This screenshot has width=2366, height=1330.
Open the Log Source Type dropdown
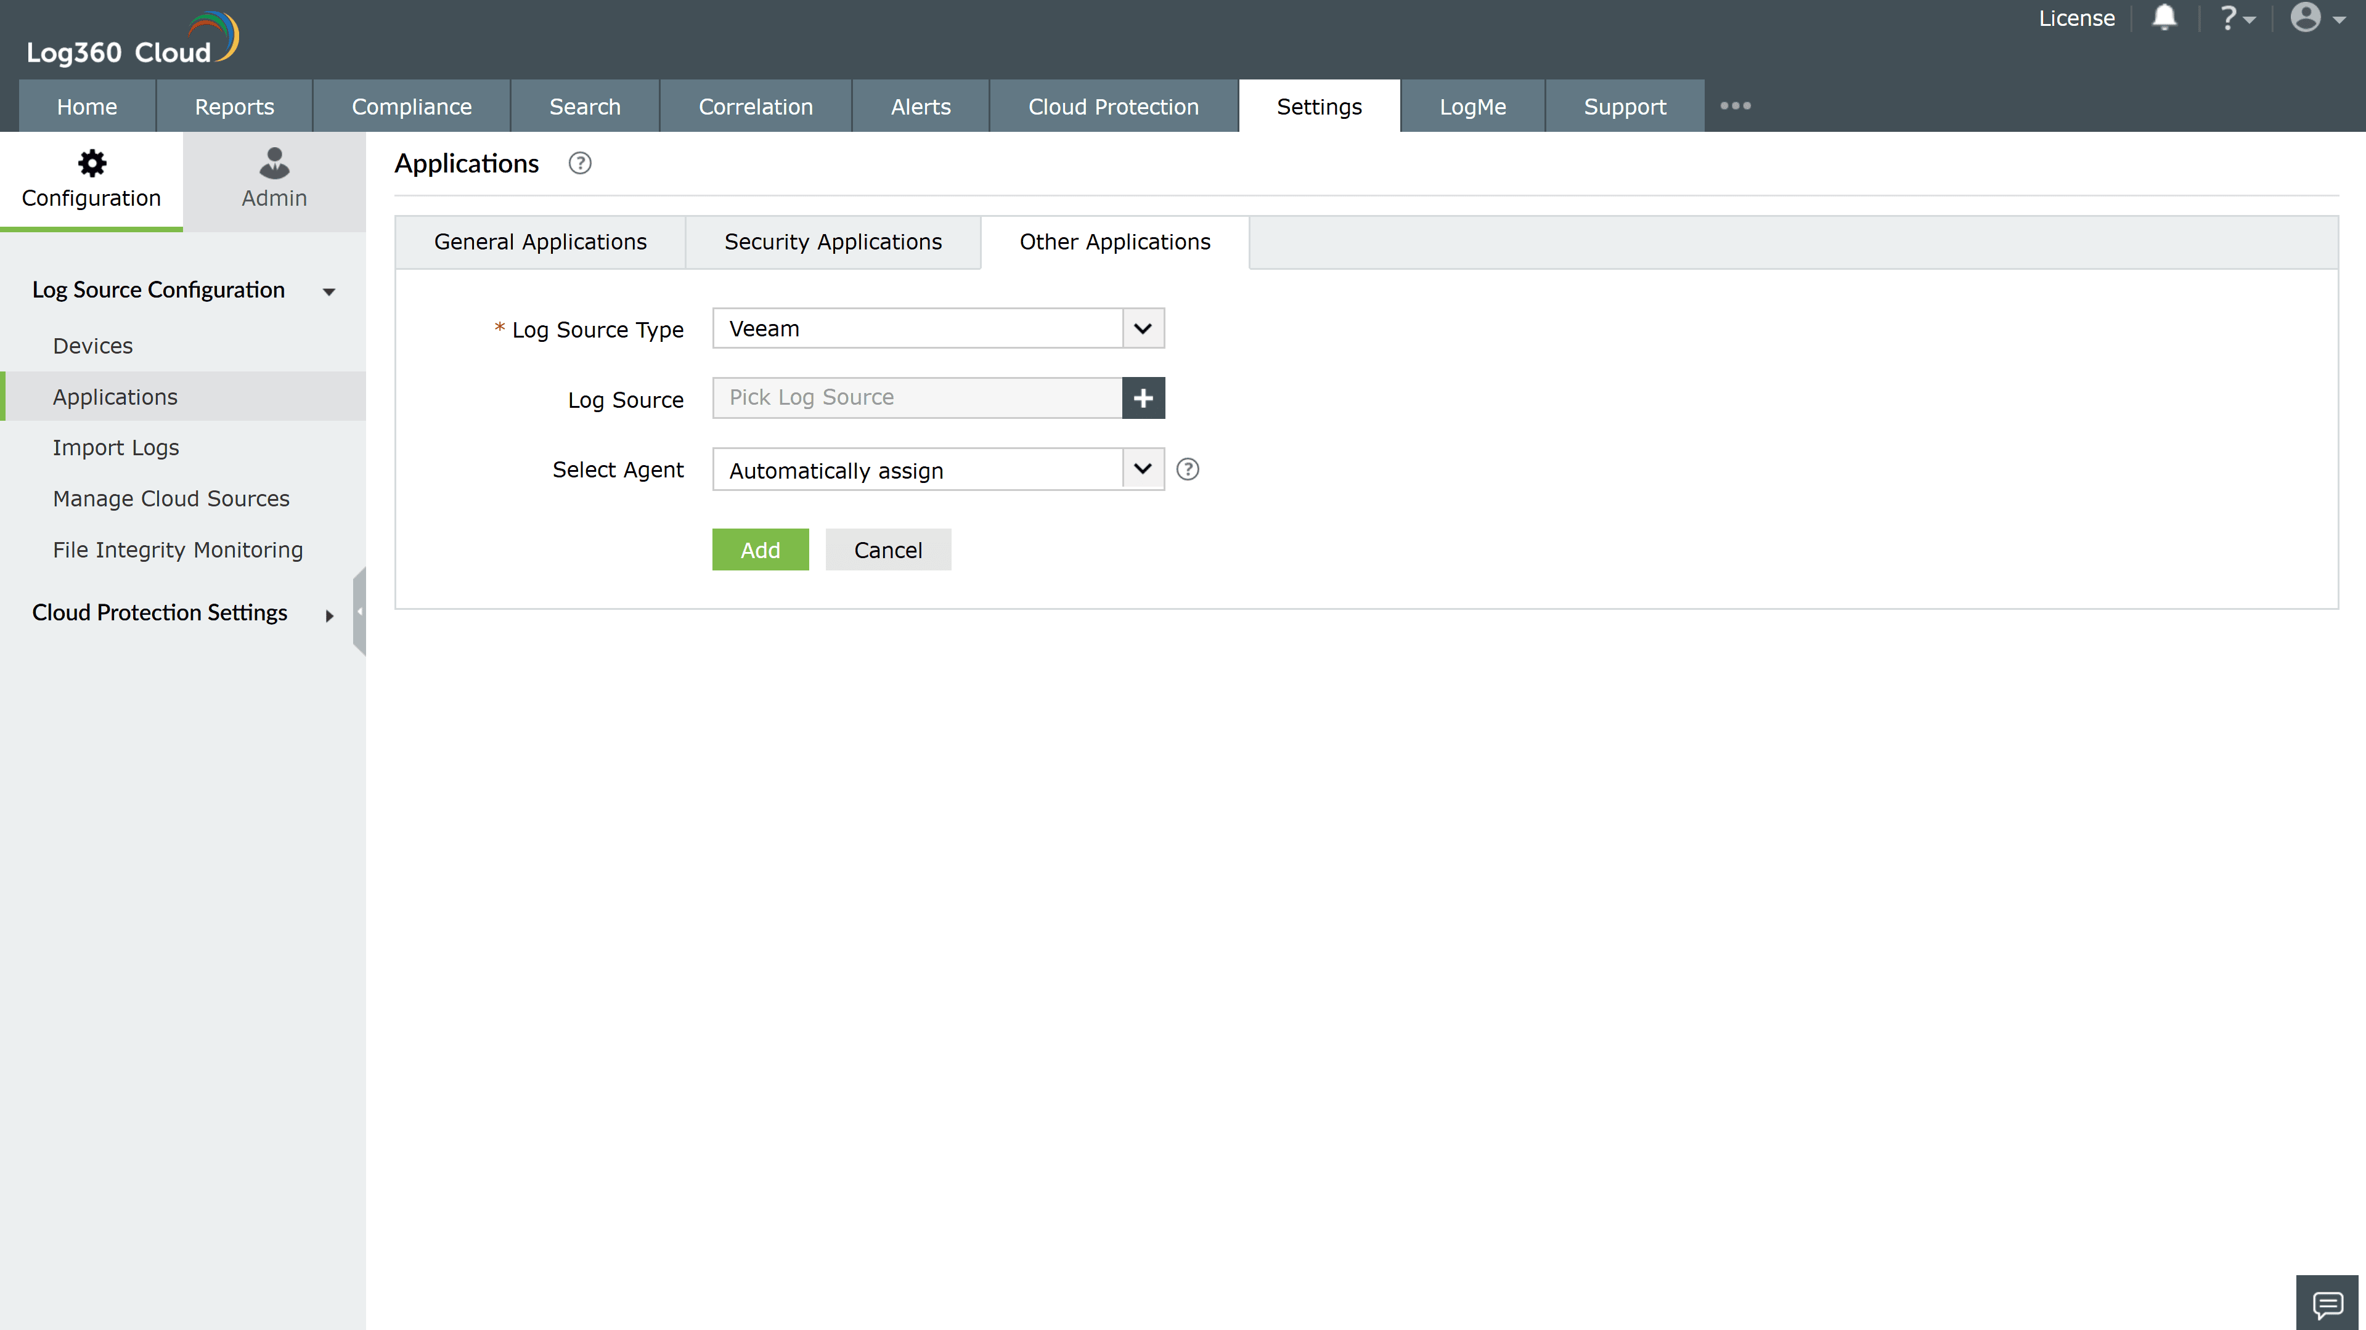[1143, 328]
